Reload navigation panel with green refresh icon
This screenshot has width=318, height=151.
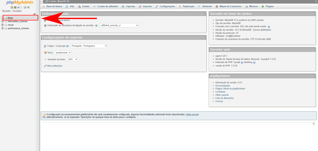pos(28,7)
